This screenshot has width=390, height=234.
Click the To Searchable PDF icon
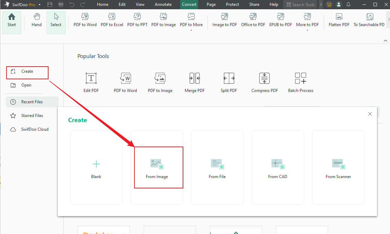coord(369,21)
